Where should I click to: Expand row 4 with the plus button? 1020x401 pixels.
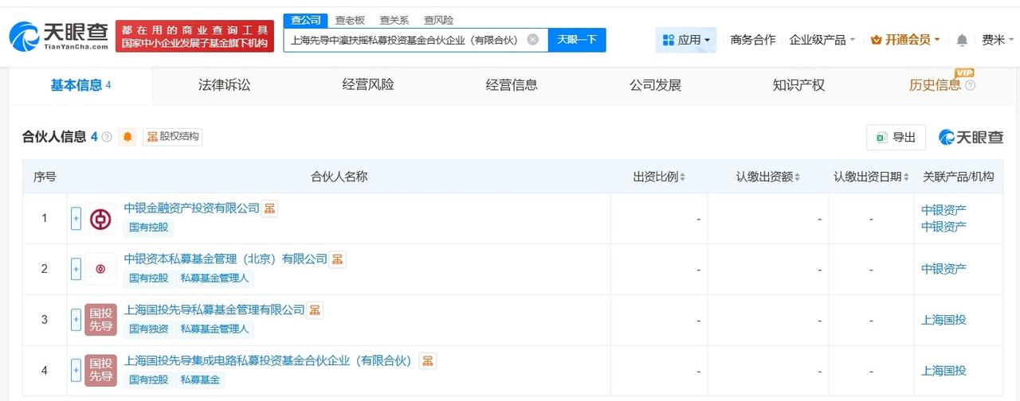(76, 371)
